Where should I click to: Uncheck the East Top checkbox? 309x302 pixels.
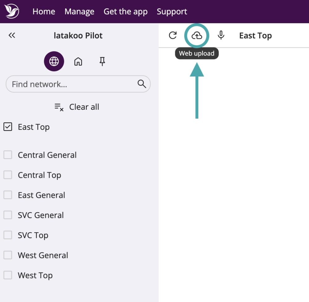click(8, 127)
